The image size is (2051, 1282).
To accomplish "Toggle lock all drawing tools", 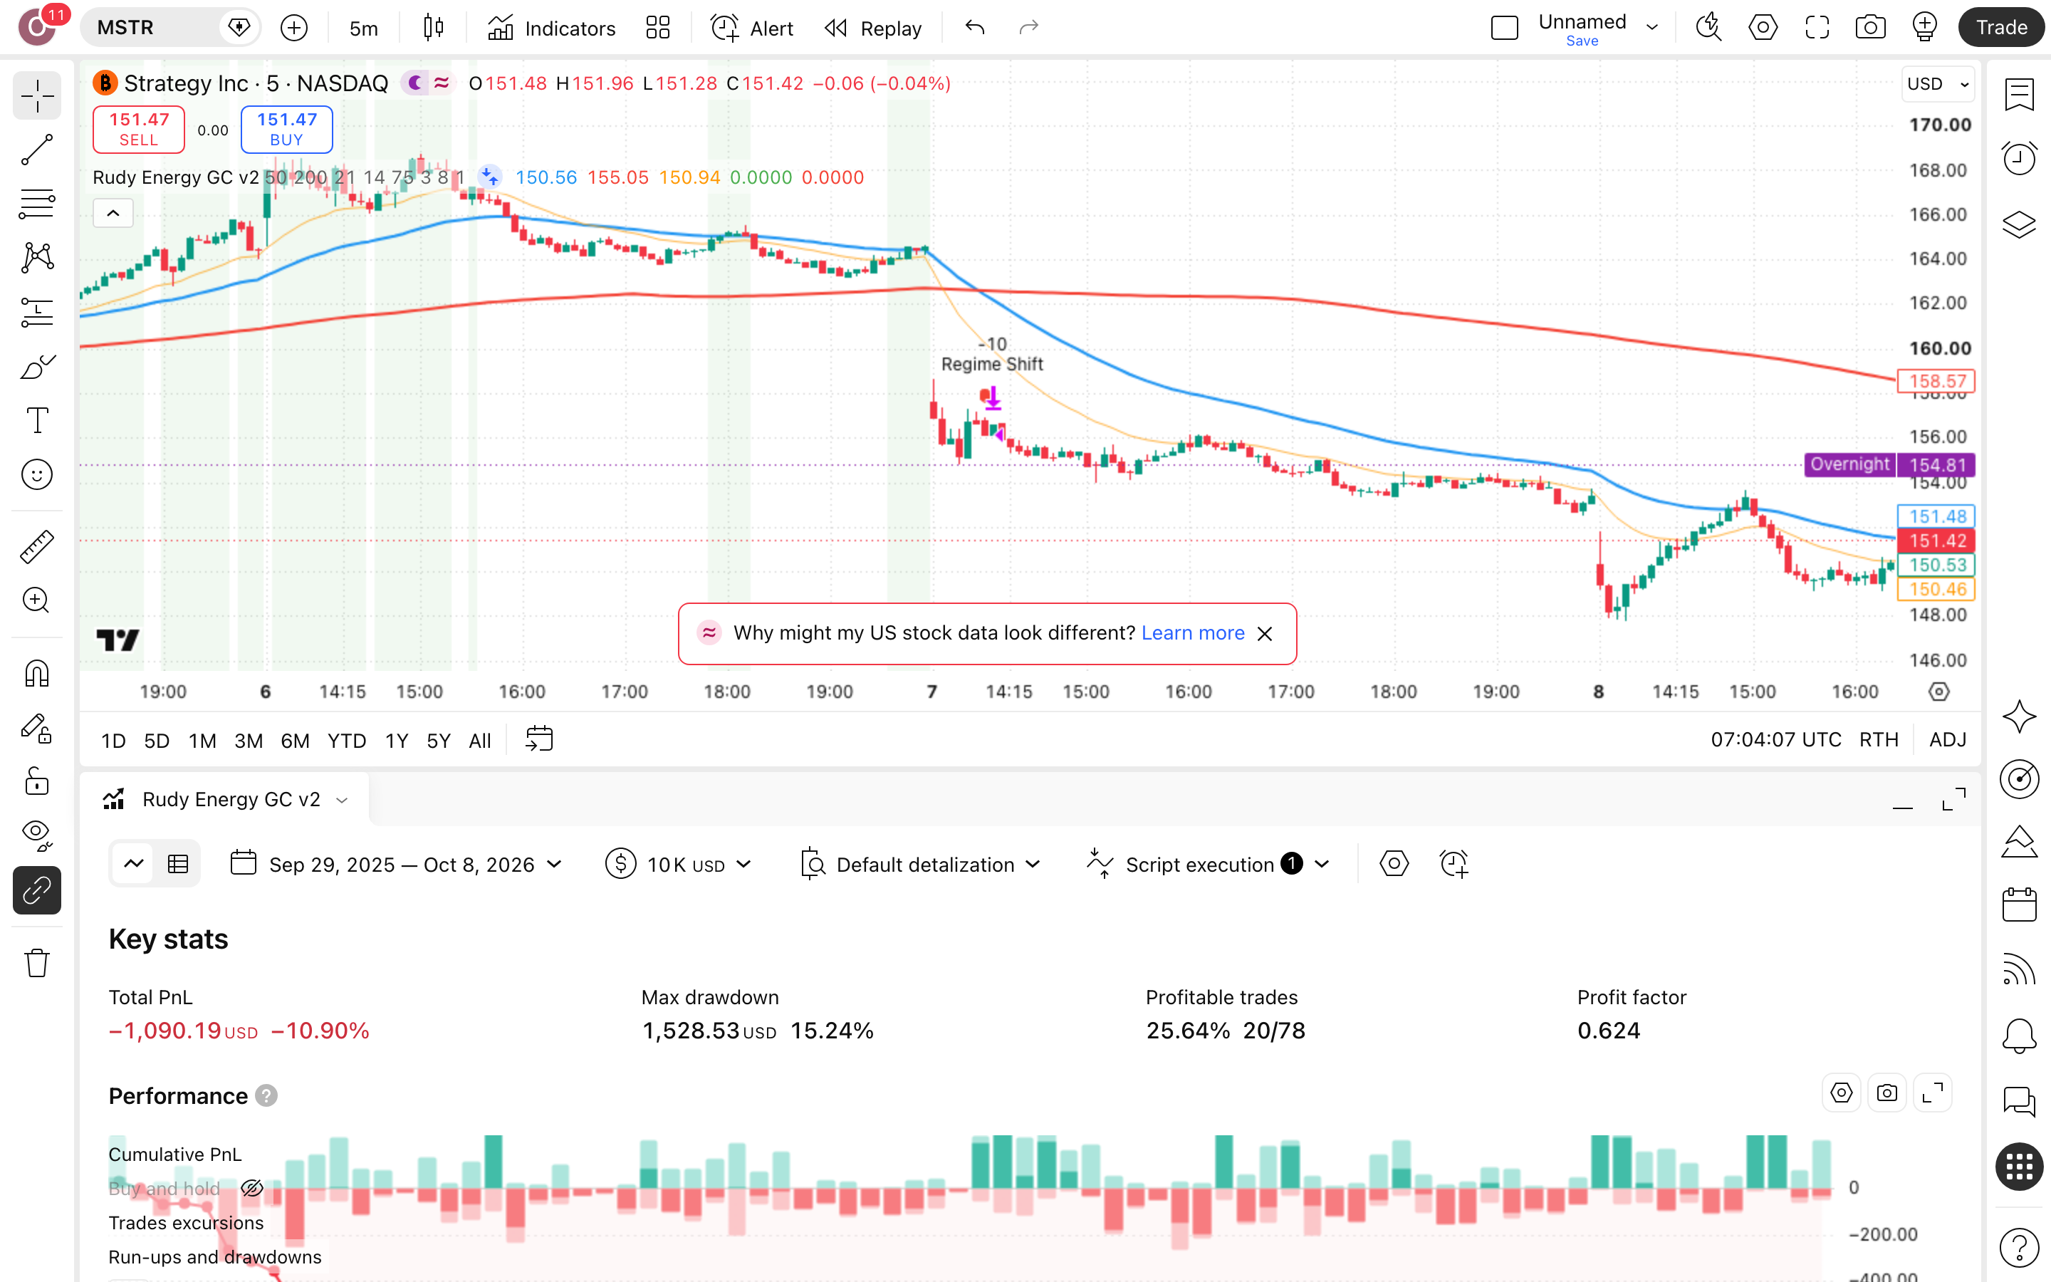I will pos(36,781).
